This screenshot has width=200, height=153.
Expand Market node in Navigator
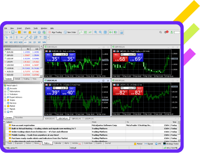pyautogui.click(x=5, y=106)
